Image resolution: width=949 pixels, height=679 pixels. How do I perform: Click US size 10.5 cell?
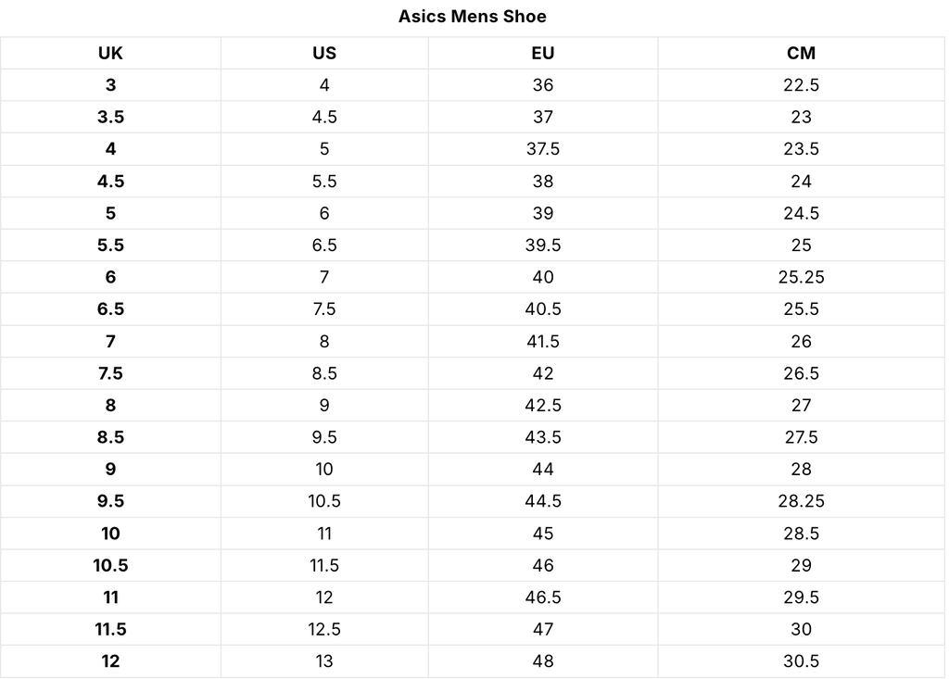pos(324,501)
